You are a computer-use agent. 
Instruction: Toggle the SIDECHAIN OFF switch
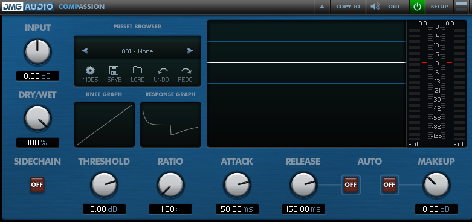click(37, 184)
